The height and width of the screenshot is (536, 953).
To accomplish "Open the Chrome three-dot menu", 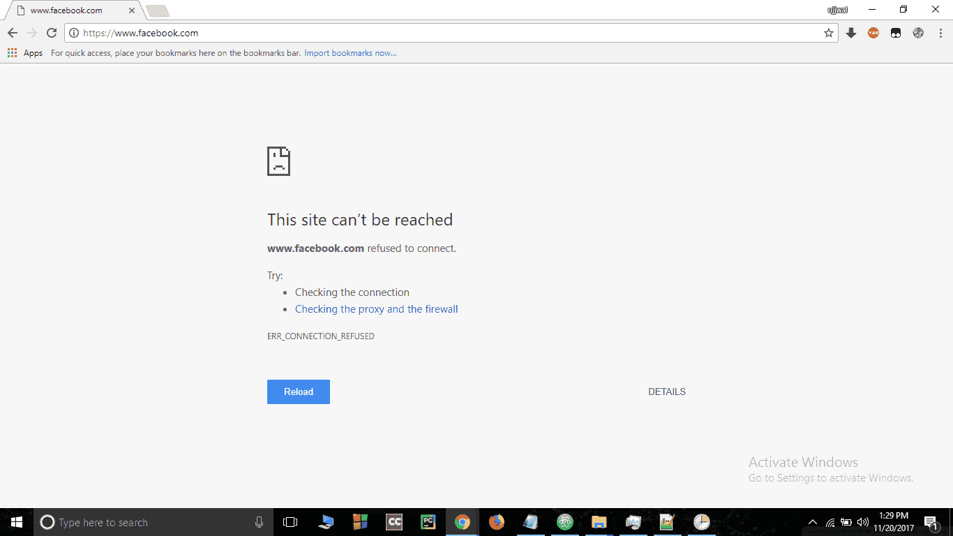I will point(940,33).
